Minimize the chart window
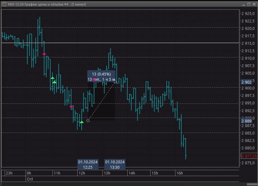This screenshot has width=258, height=186. [x=244, y=4]
